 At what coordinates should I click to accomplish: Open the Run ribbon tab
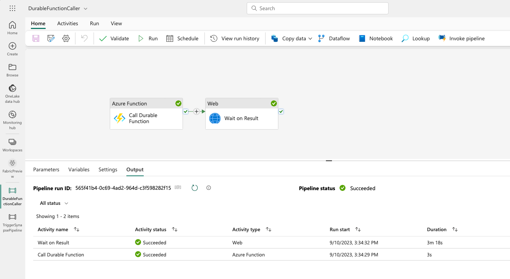[x=94, y=23]
